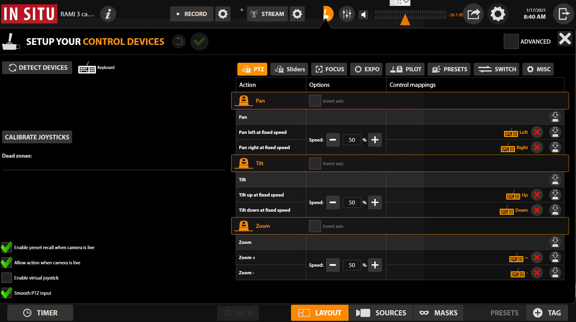Switch to the FOCUS tab
Screen dimensions: 576x322
click(329, 69)
